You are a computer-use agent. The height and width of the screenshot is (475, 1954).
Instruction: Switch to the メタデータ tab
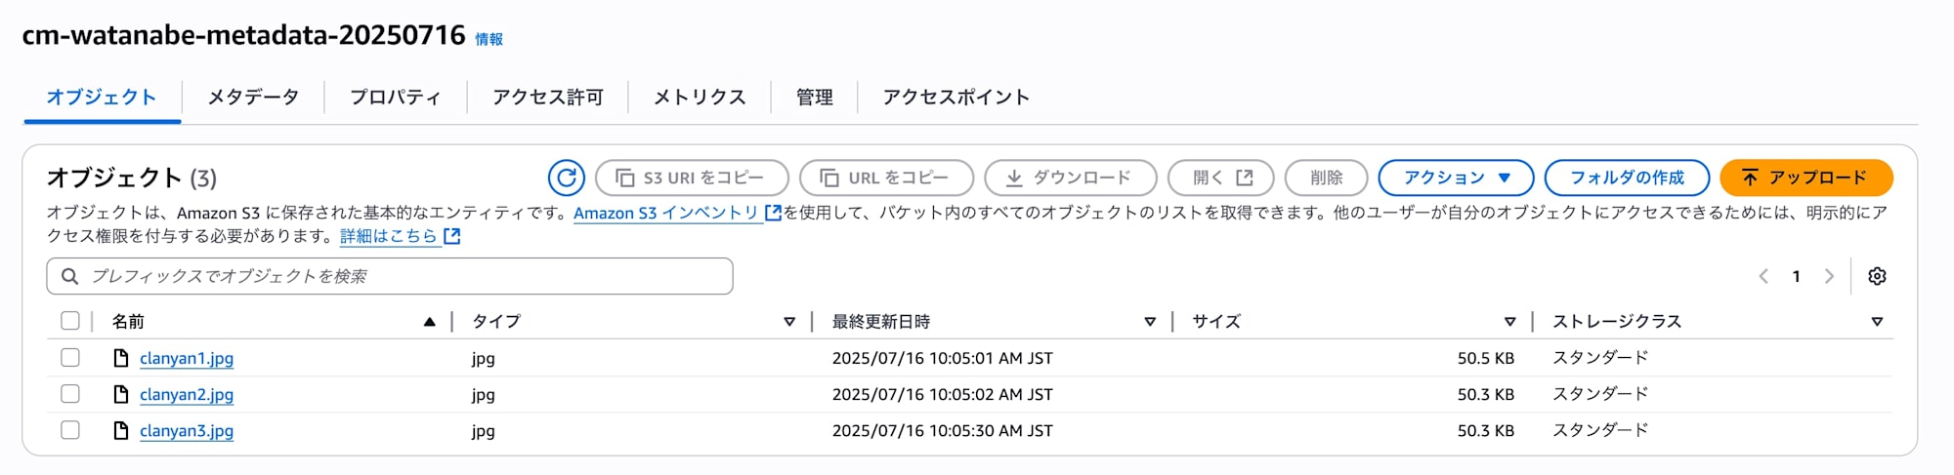click(x=253, y=97)
